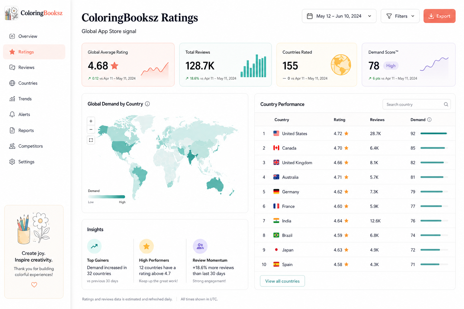Open Overview from the sidebar
This screenshot has height=309, width=464.
[x=34, y=36]
